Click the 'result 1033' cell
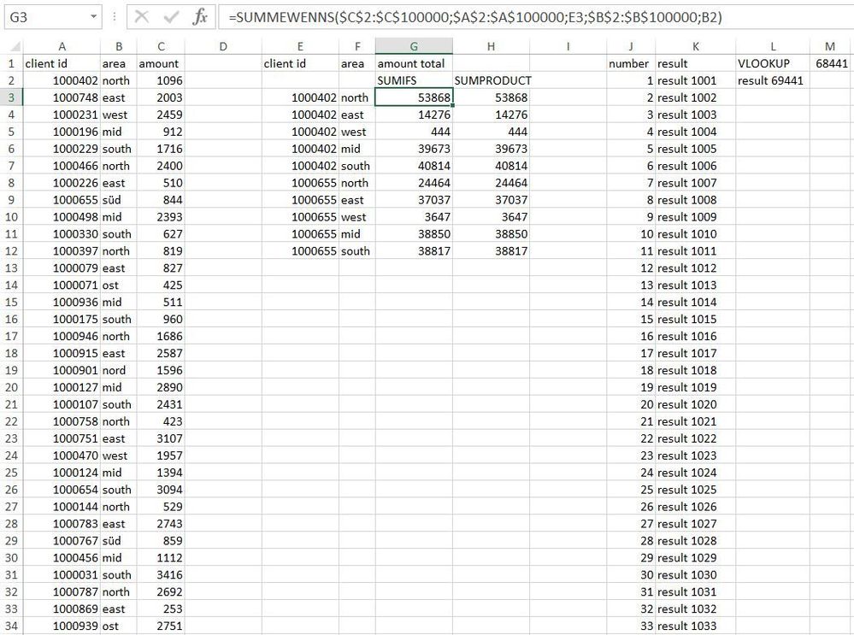This screenshot has height=635, width=854. [x=696, y=626]
